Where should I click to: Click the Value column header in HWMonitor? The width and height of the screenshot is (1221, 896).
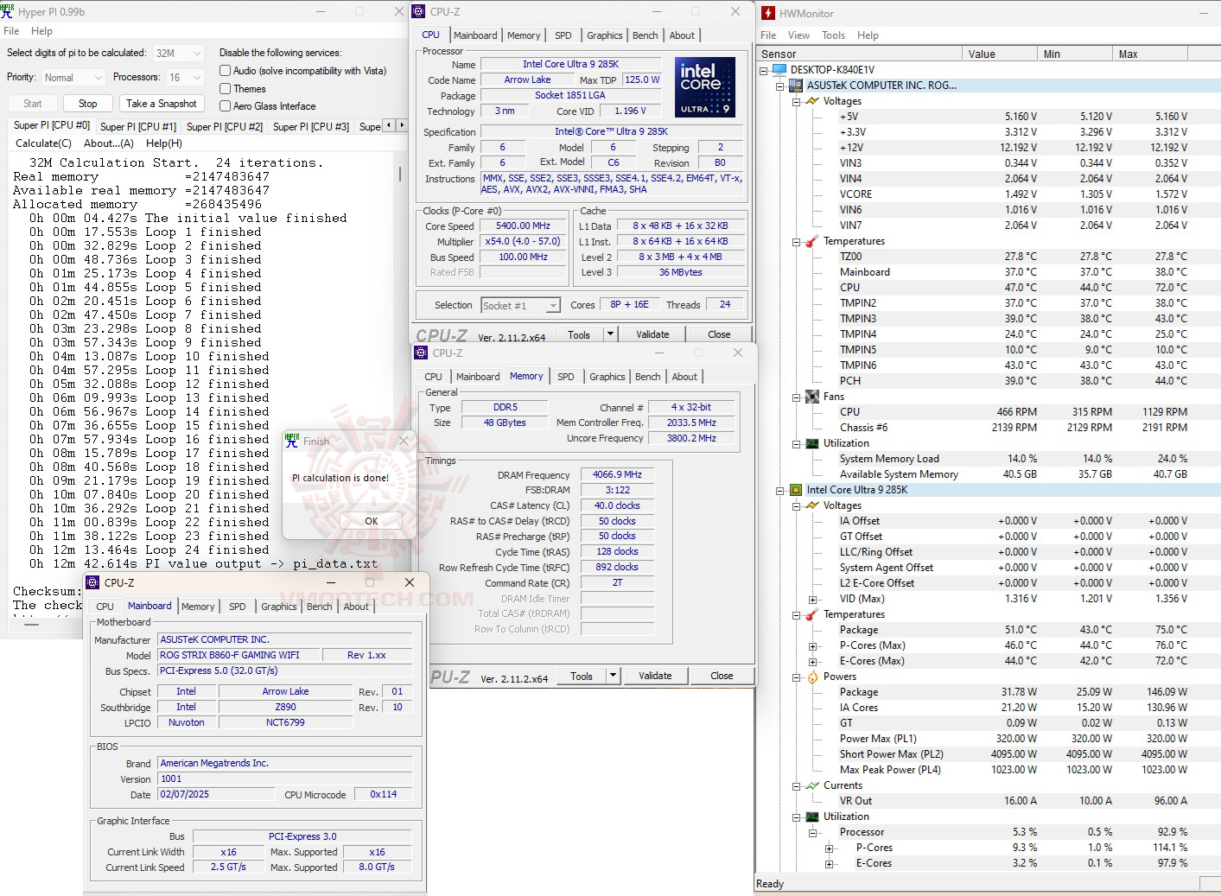coord(999,54)
